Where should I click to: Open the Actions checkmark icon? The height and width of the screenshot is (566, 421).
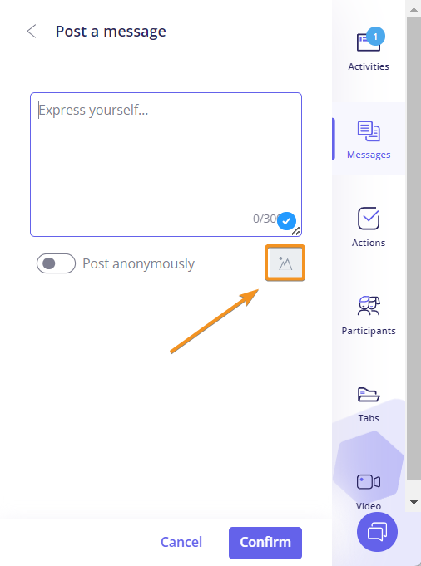pos(369,219)
